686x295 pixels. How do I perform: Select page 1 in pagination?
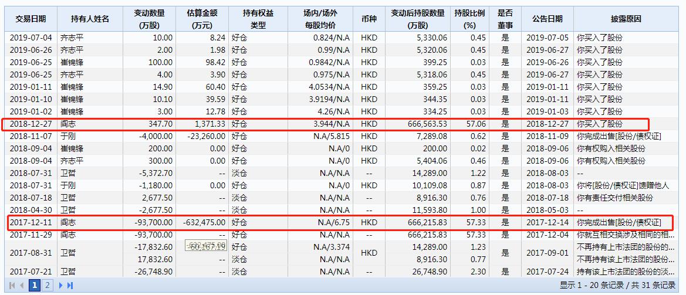point(35,286)
